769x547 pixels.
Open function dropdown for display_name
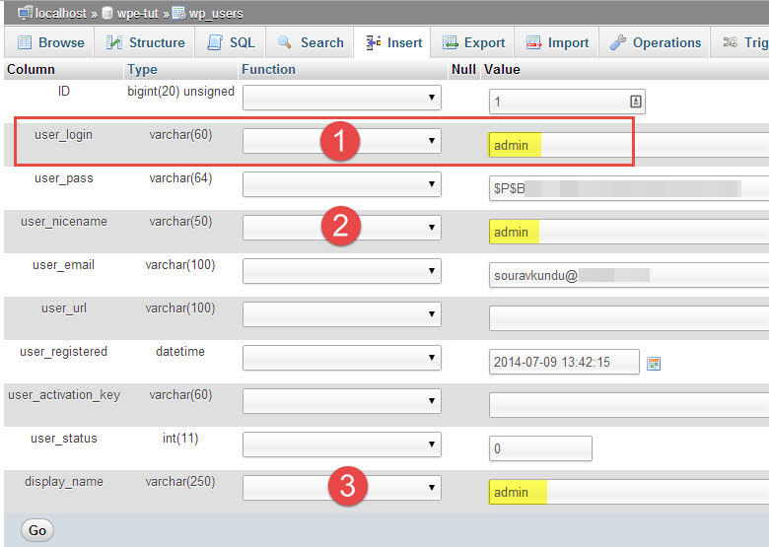342,487
